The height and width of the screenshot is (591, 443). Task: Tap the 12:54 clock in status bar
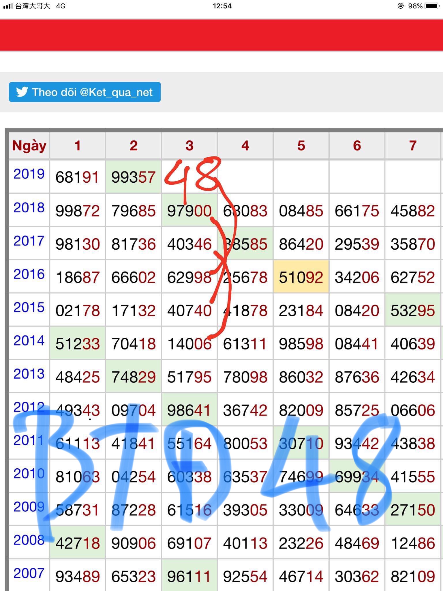(x=222, y=6)
